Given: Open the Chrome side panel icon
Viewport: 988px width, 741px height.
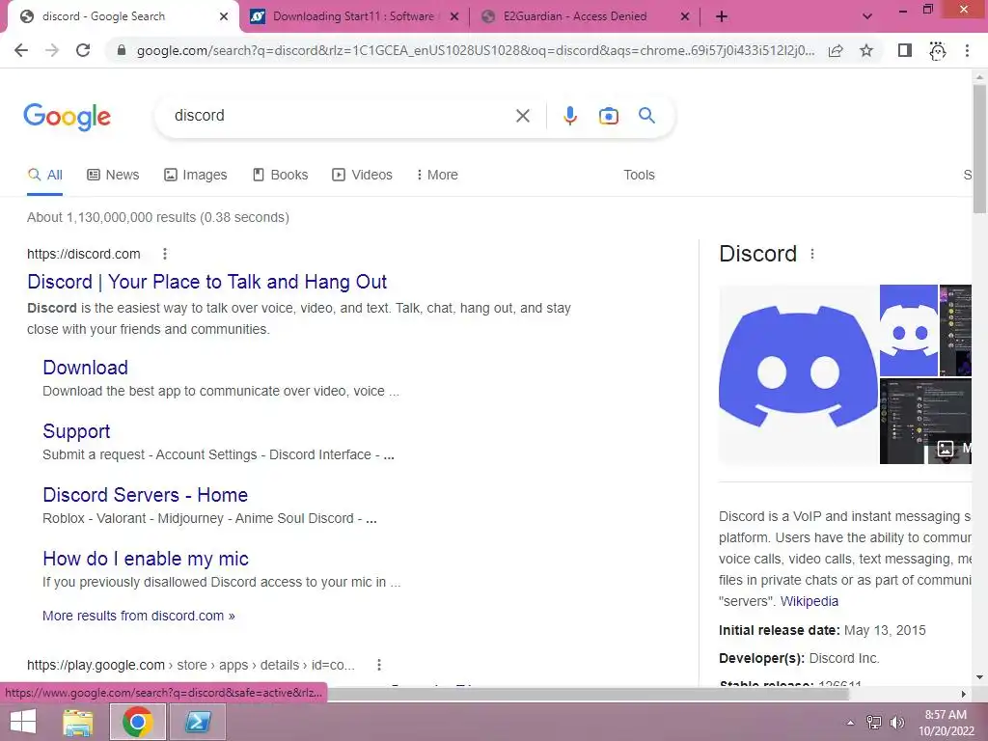Looking at the screenshot, I should (x=905, y=50).
